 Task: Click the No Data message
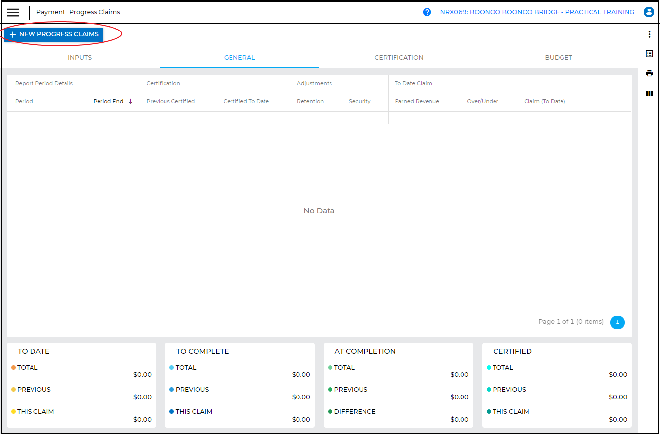(x=319, y=211)
